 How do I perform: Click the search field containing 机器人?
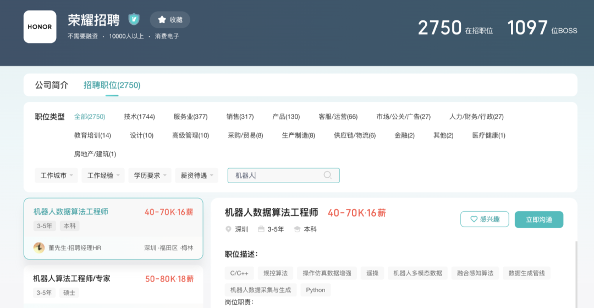[x=283, y=175]
